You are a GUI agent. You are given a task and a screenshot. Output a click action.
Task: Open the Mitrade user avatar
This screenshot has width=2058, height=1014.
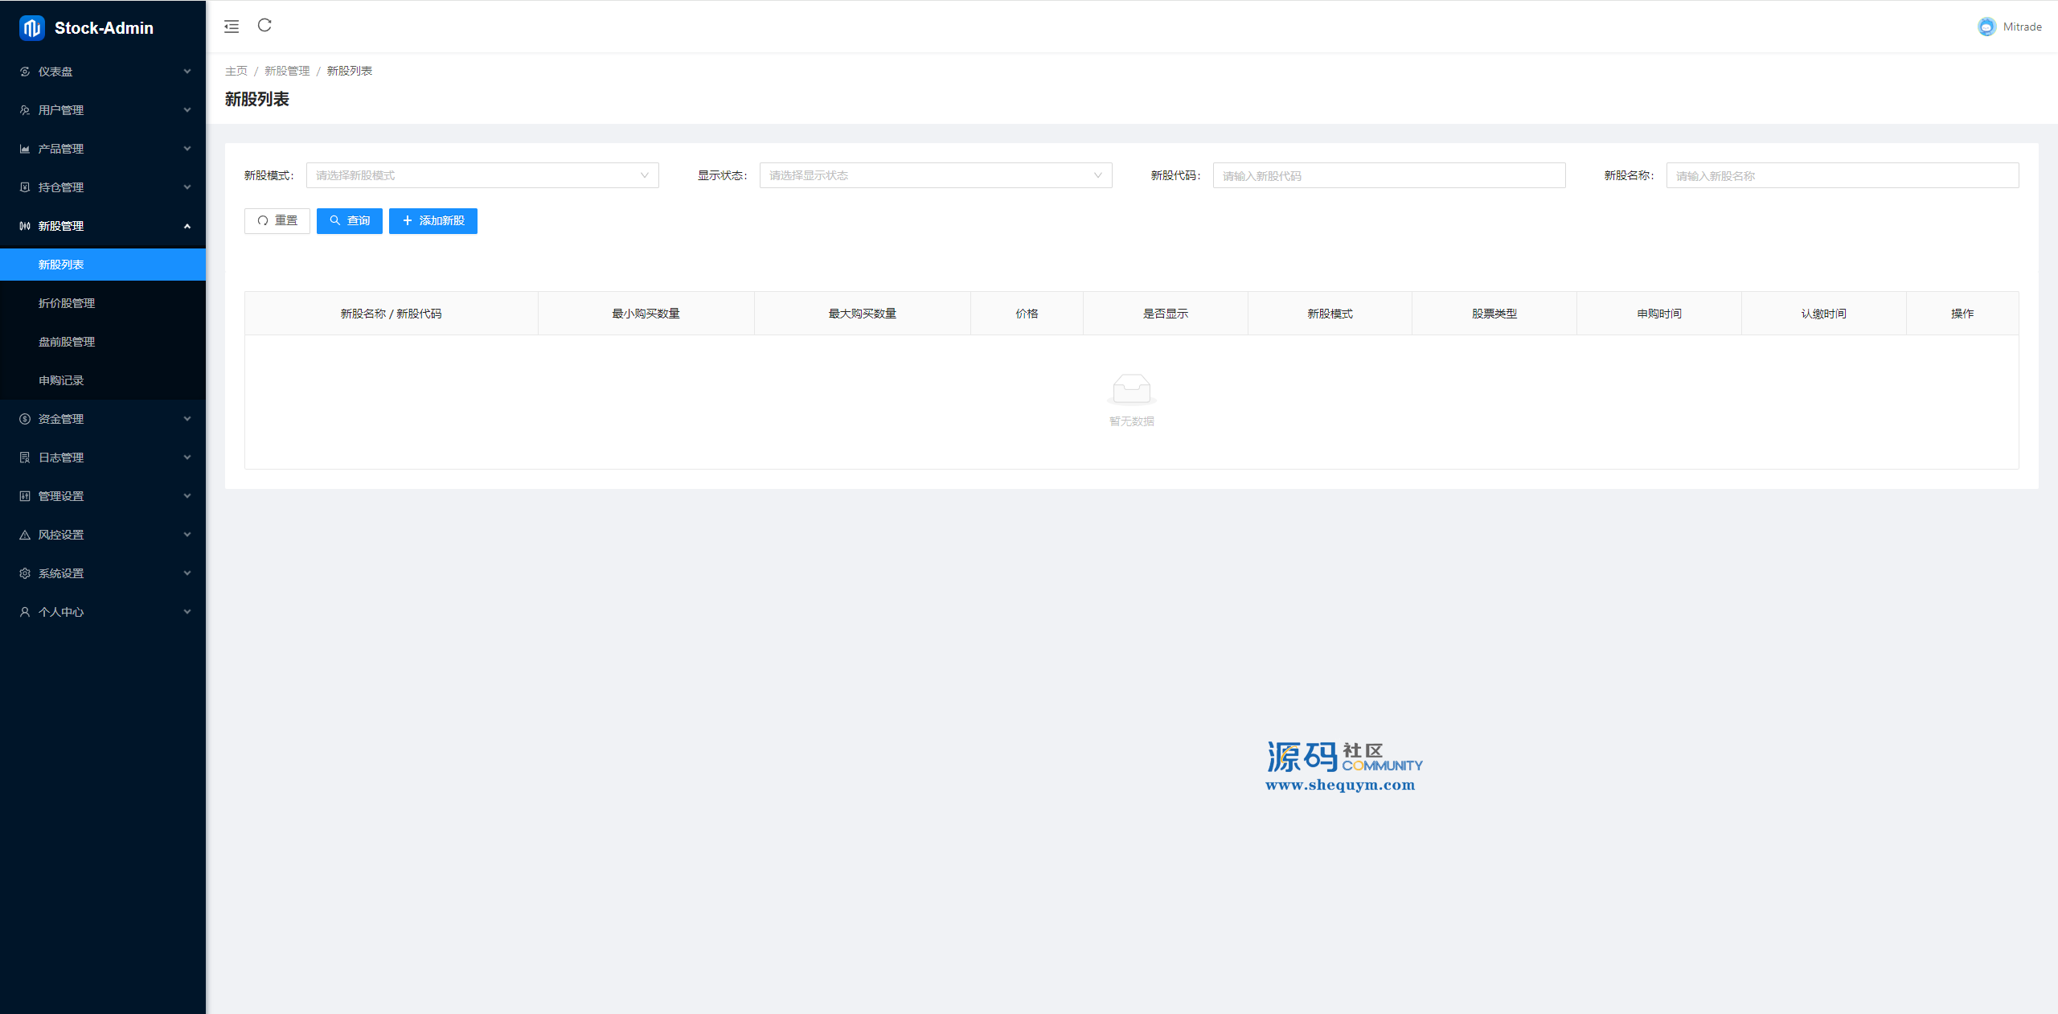point(1986,27)
